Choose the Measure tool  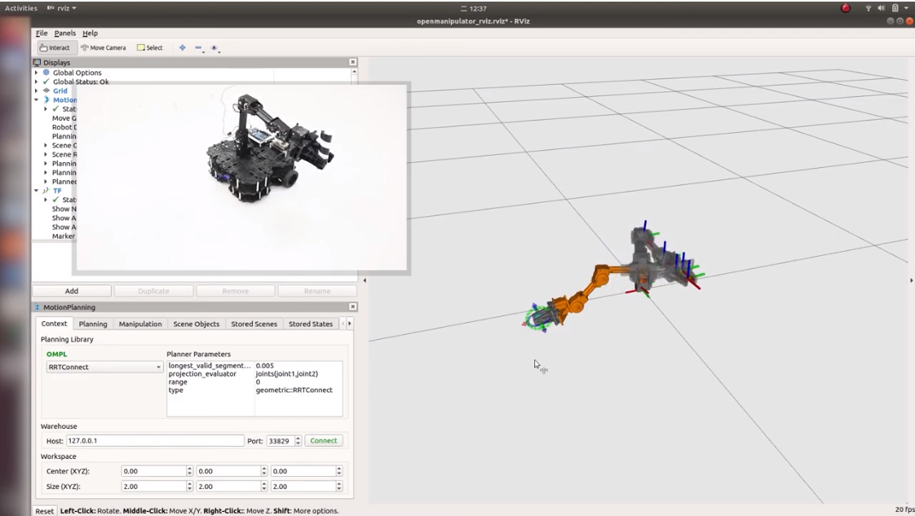pos(197,48)
